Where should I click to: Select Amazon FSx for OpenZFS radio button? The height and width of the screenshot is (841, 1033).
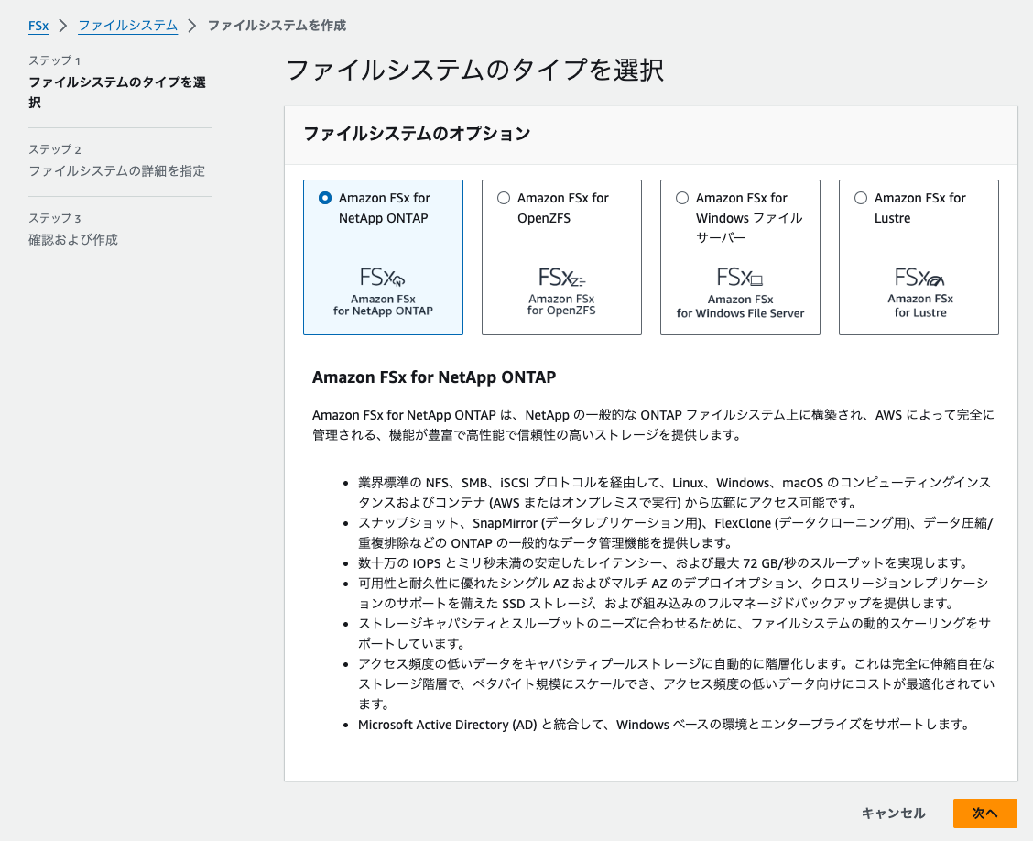tap(504, 198)
